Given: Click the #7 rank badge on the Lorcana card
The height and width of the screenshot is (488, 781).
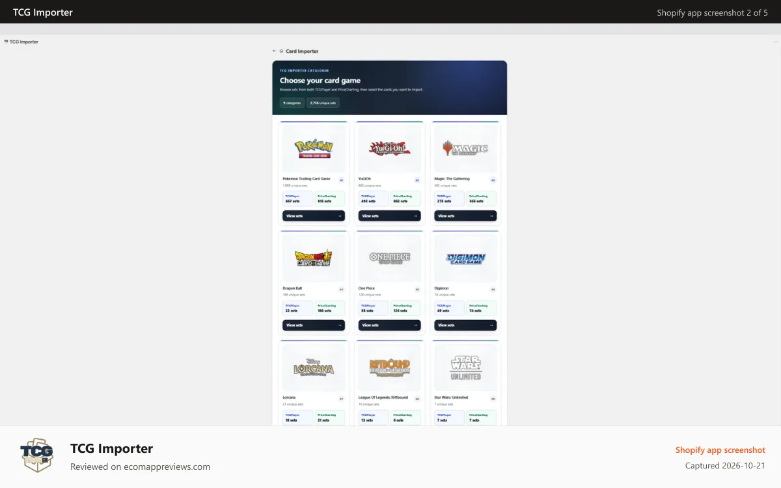Looking at the screenshot, I should [342, 399].
